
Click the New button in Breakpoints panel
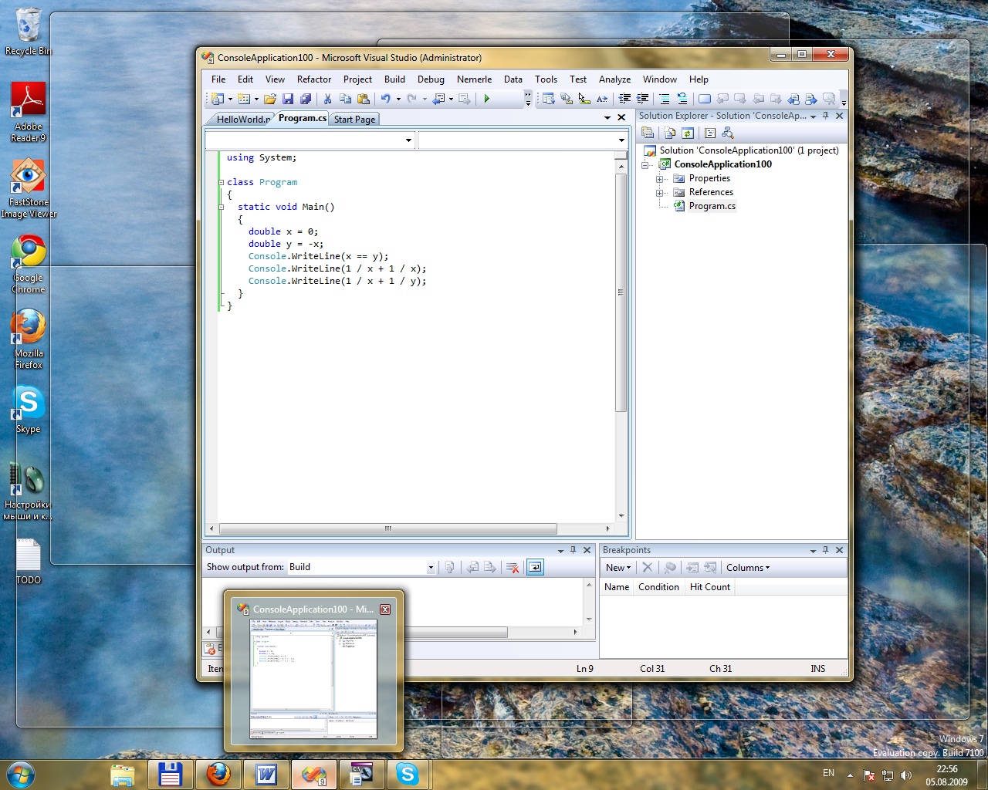617,568
